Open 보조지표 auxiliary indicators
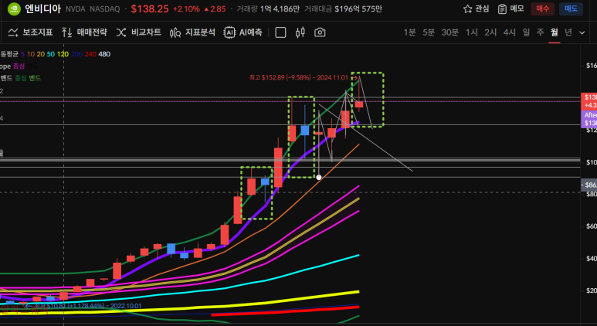The image size is (597, 326). [x=30, y=32]
